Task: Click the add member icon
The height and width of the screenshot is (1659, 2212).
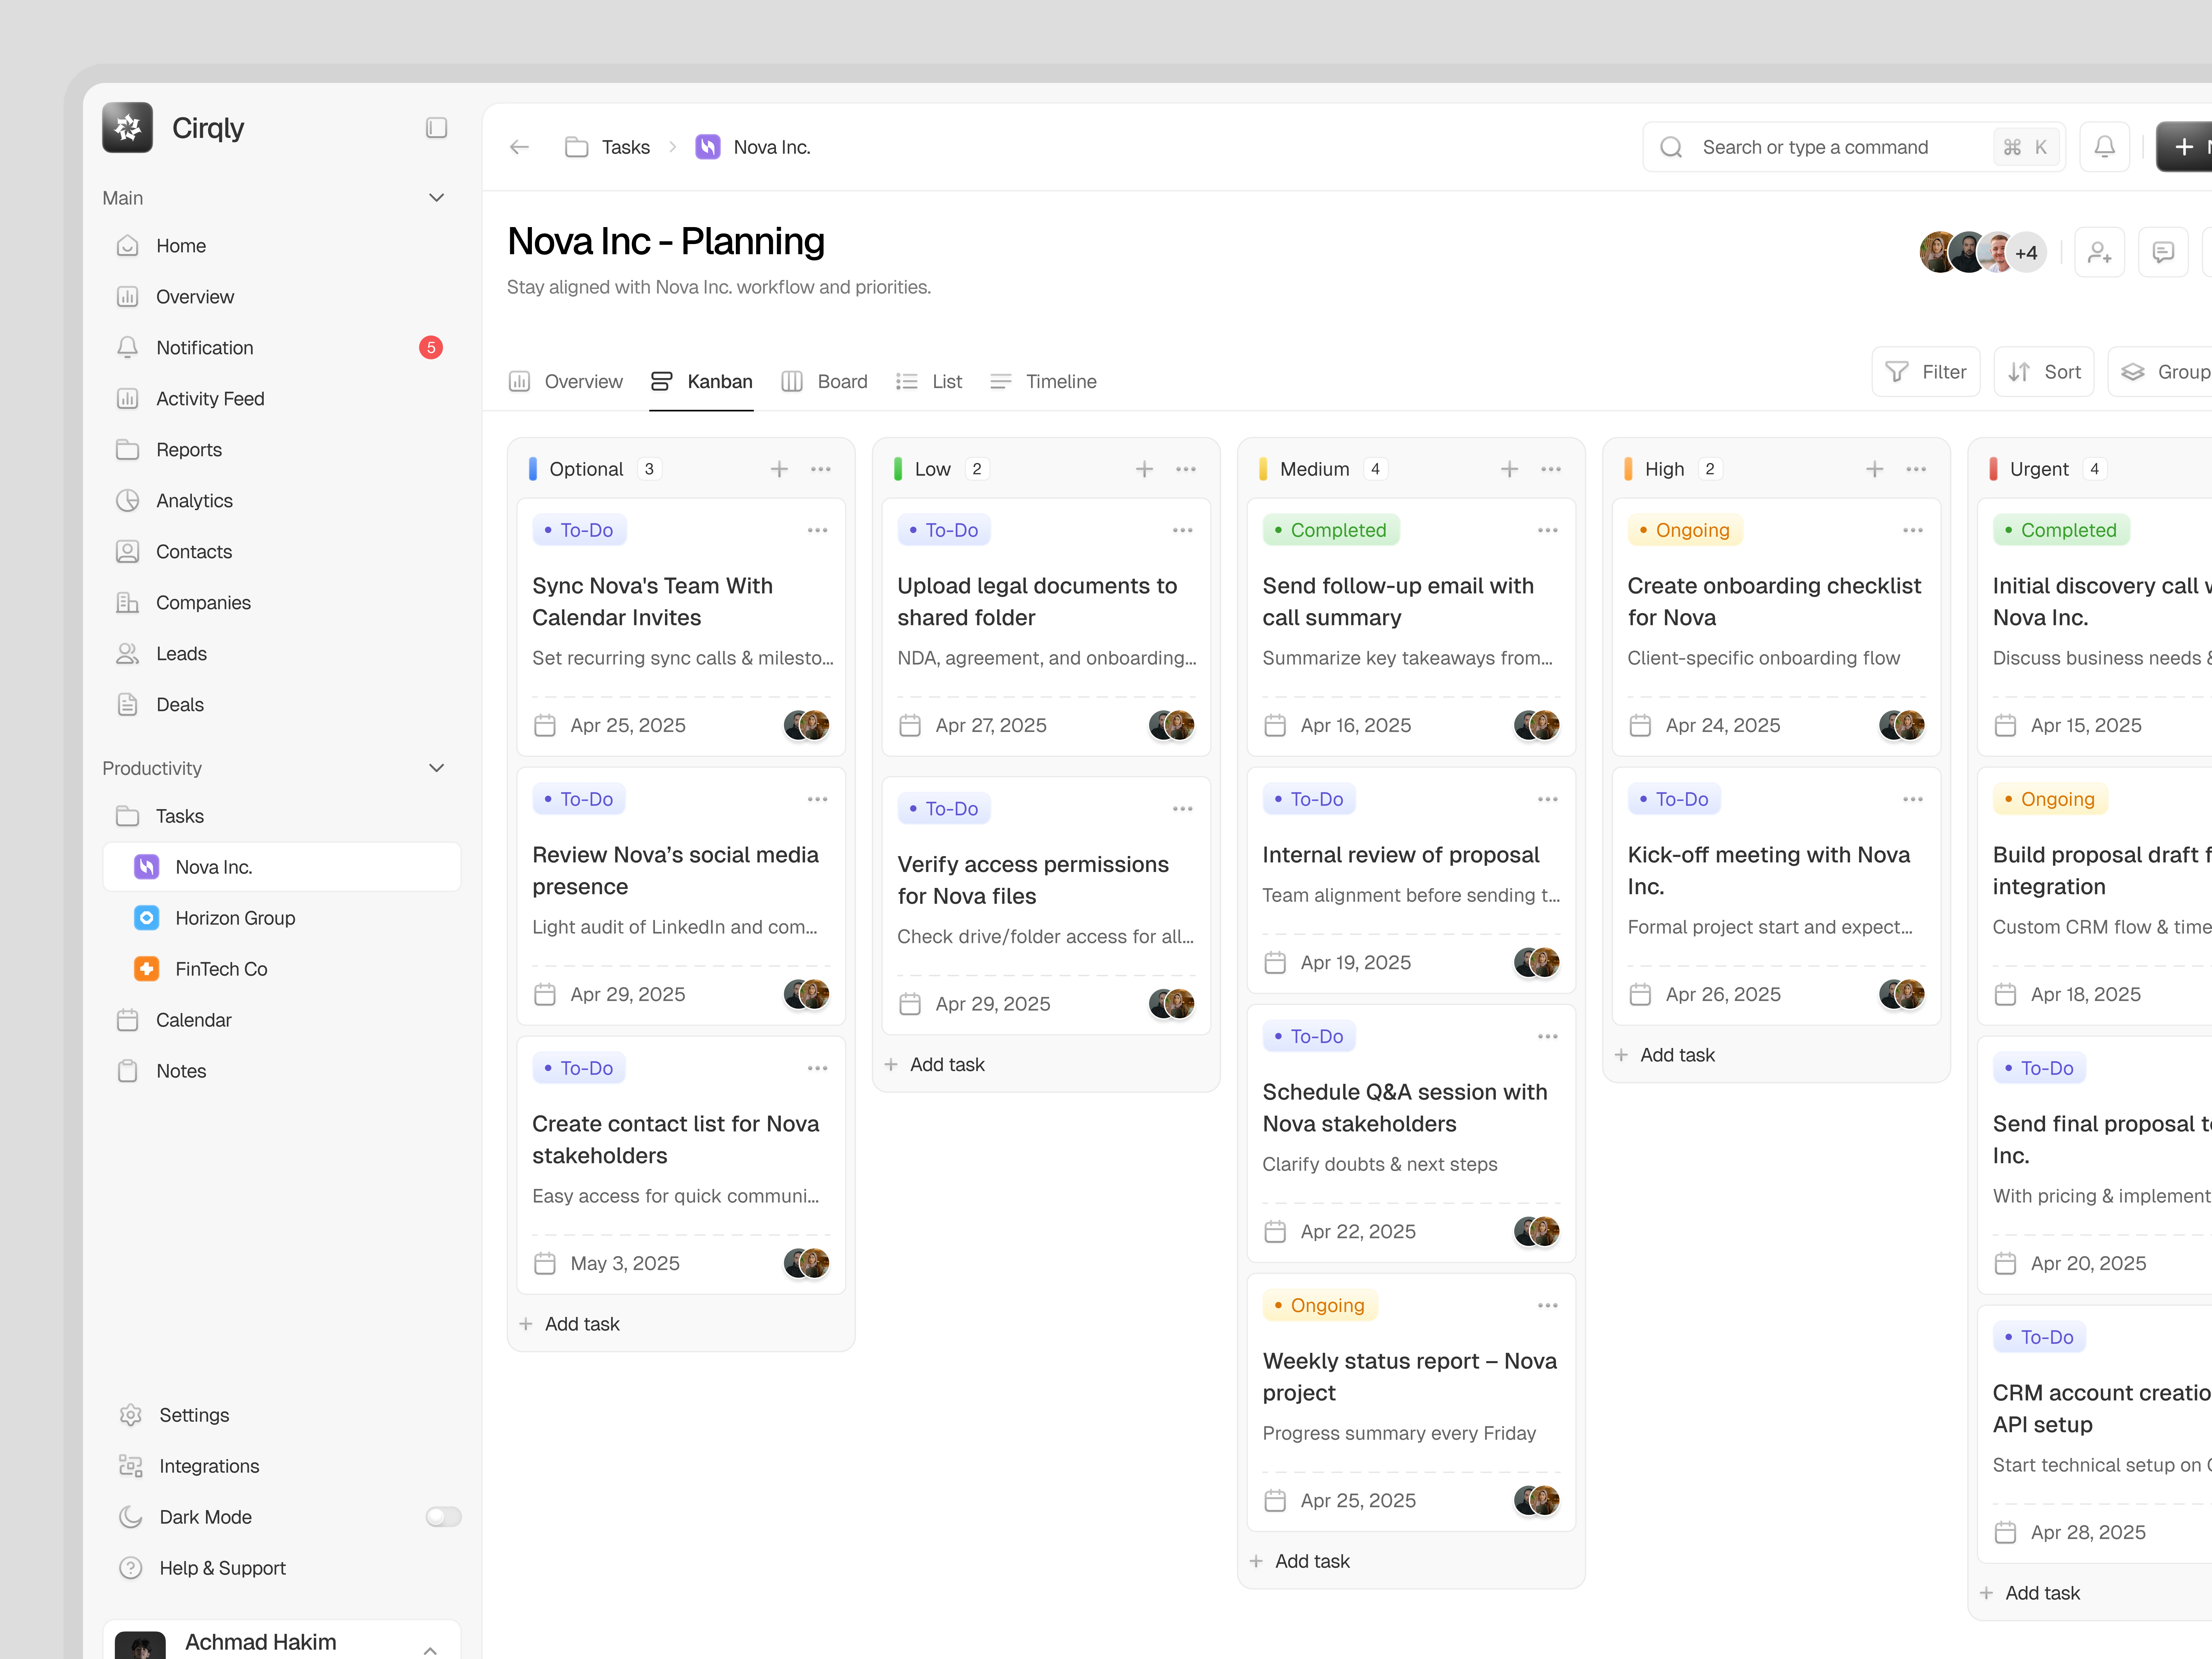Action: (x=2099, y=252)
